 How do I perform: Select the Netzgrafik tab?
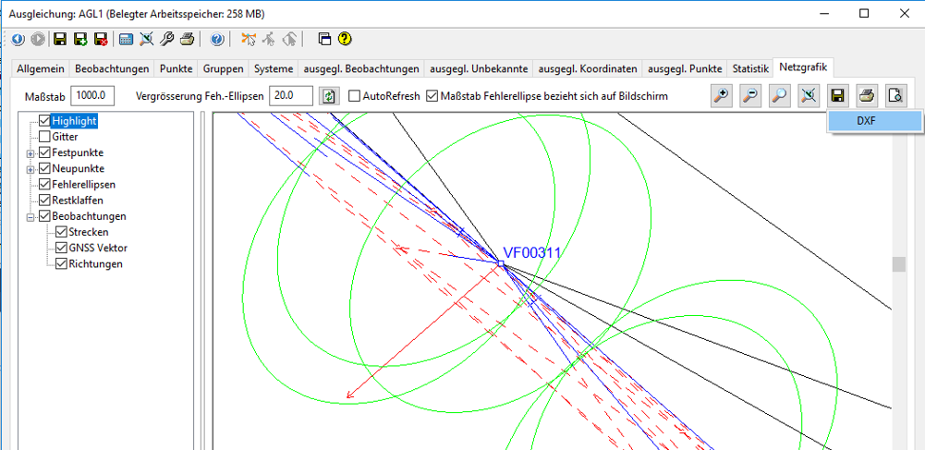click(x=803, y=67)
